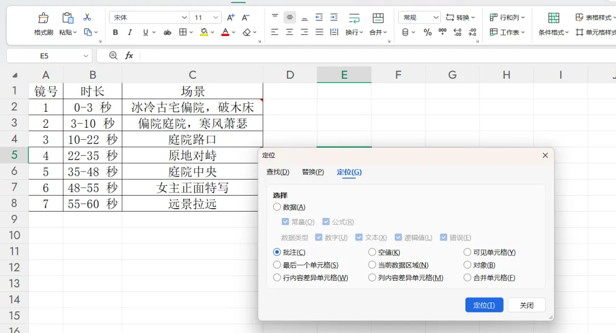Click the percent style icon
Screen dimensions: 616x333
[x=427, y=32]
